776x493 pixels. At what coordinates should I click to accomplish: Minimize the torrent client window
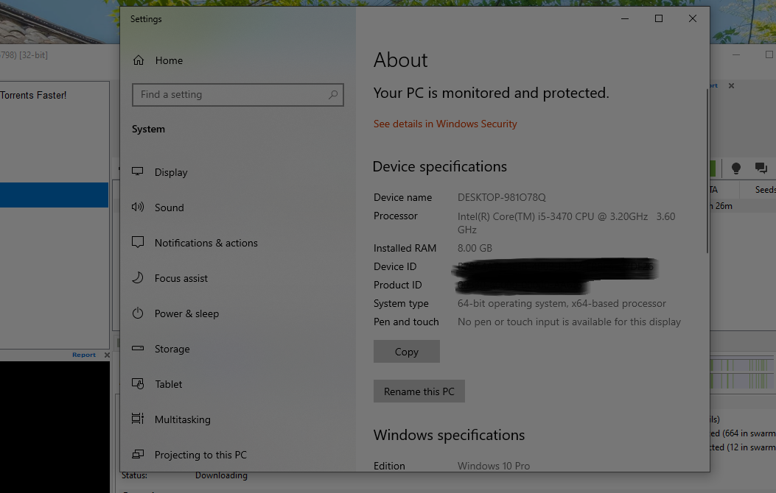(736, 55)
